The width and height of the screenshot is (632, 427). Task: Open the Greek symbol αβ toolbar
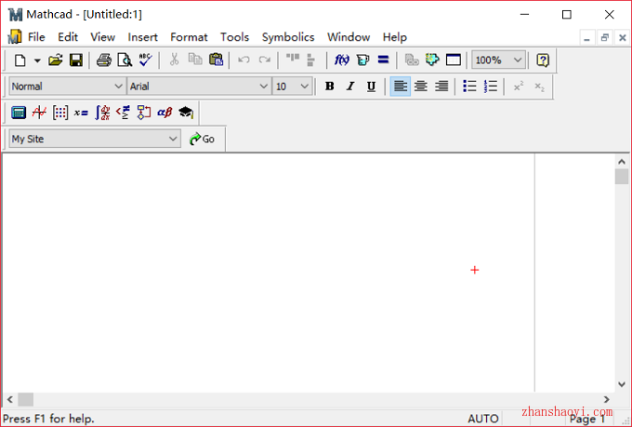click(165, 113)
